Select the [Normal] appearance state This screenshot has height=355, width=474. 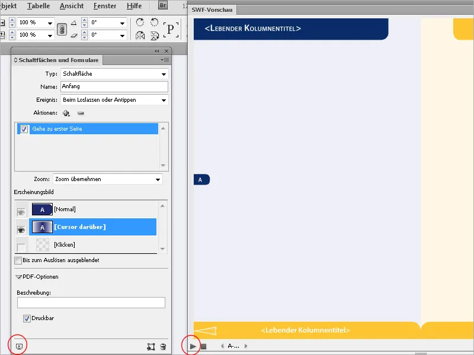[93, 209]
